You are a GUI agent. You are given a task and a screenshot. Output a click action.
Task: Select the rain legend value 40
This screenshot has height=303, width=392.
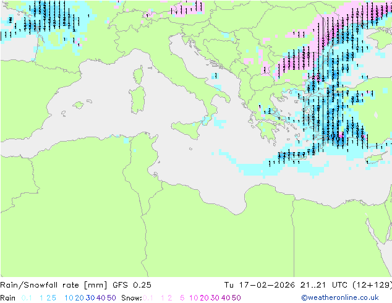pyautogui.click(x=101, y=298)
